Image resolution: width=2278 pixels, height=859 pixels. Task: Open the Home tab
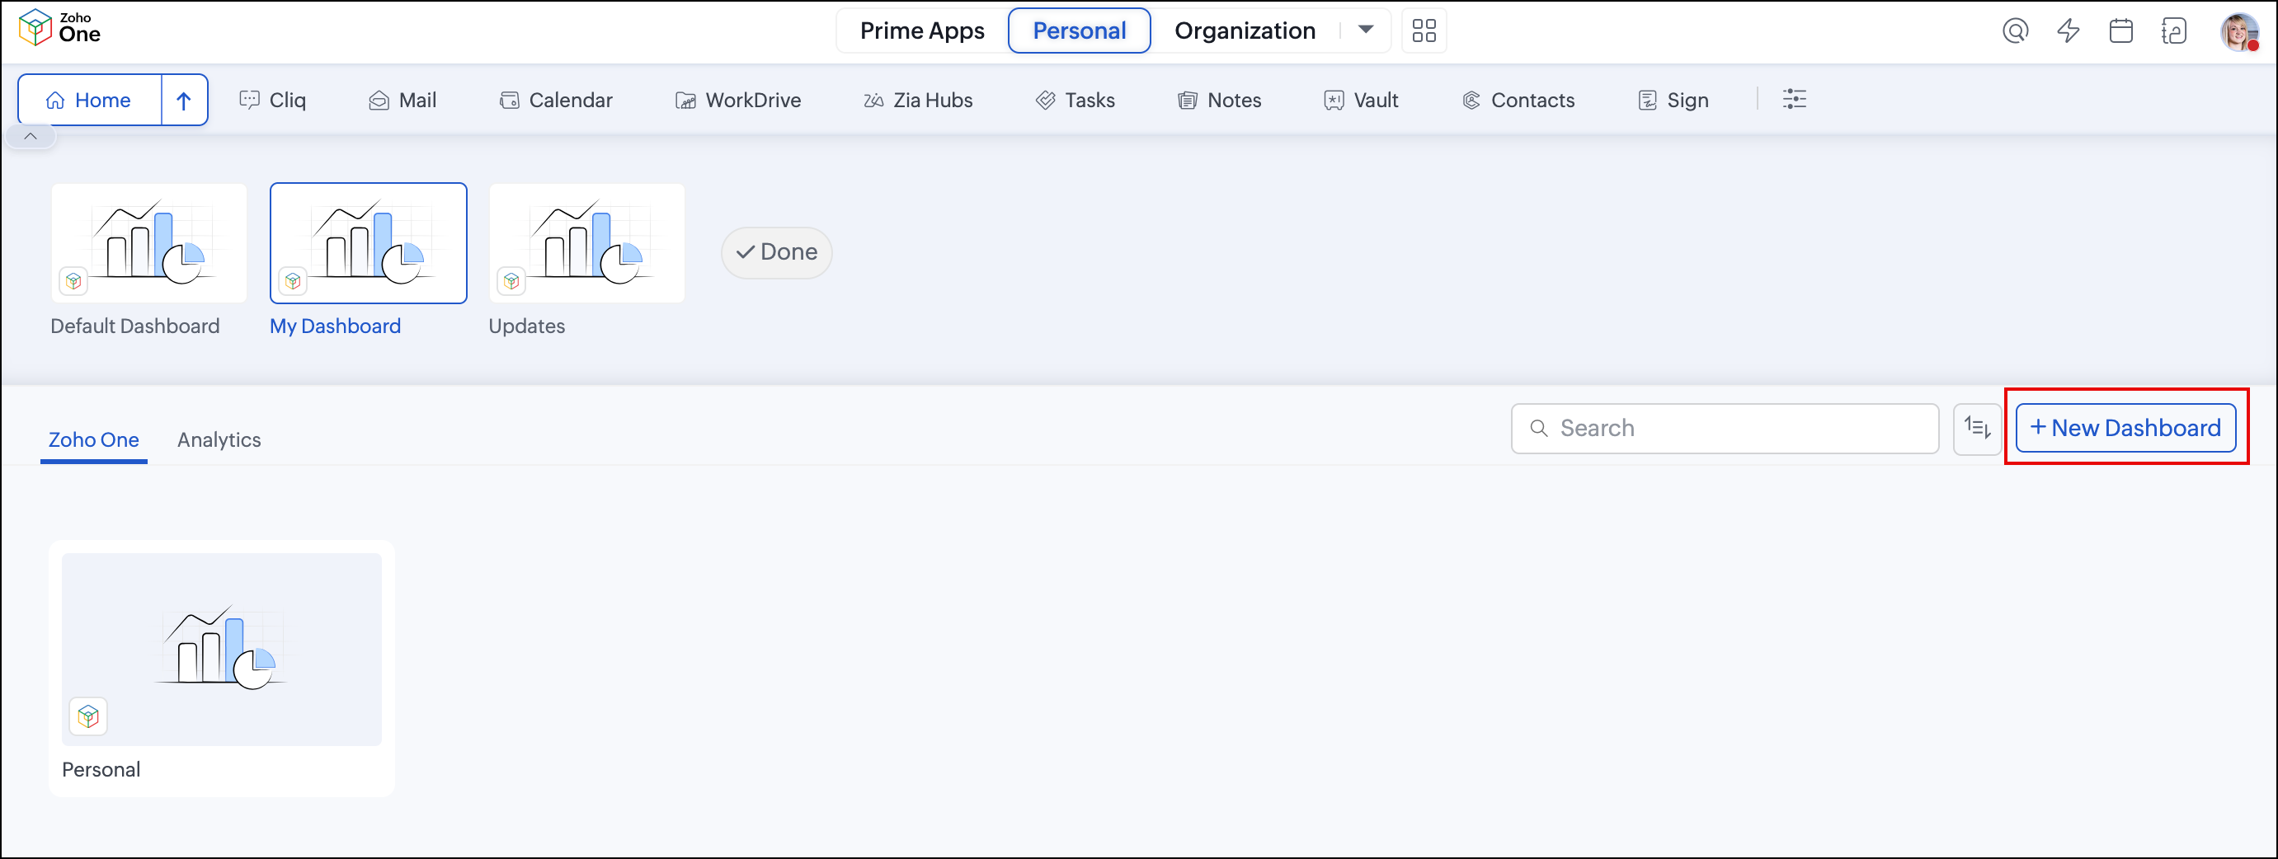point(90,100)
